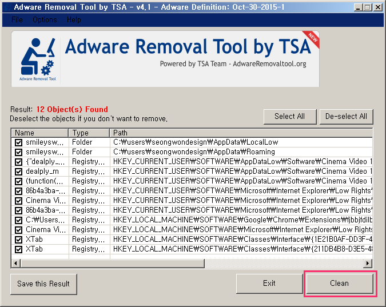Image resolution: width=386 pixels, height=307 pixels.
Task: Maximize the Adware Removal Tool window
Action: tap(368, 7)
